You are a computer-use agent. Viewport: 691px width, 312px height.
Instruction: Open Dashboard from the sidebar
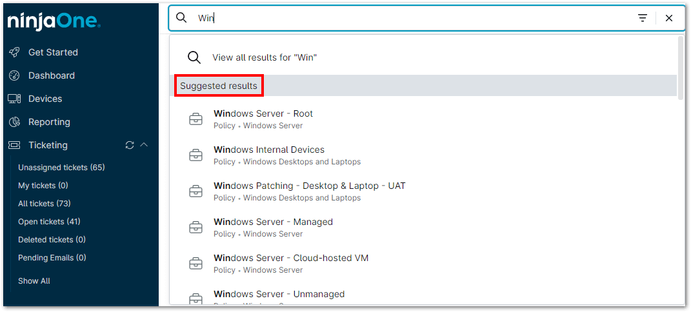point(51,75)
